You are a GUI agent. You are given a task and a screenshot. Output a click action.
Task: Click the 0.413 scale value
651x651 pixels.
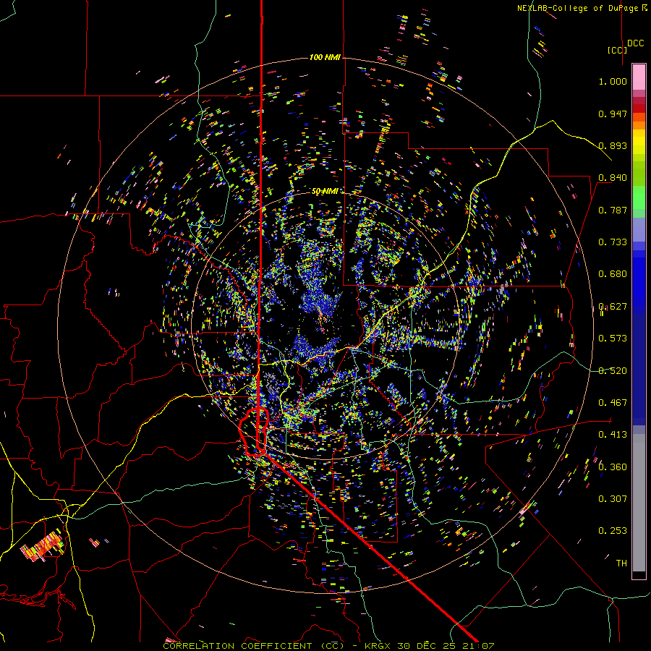tap(613, 434)
